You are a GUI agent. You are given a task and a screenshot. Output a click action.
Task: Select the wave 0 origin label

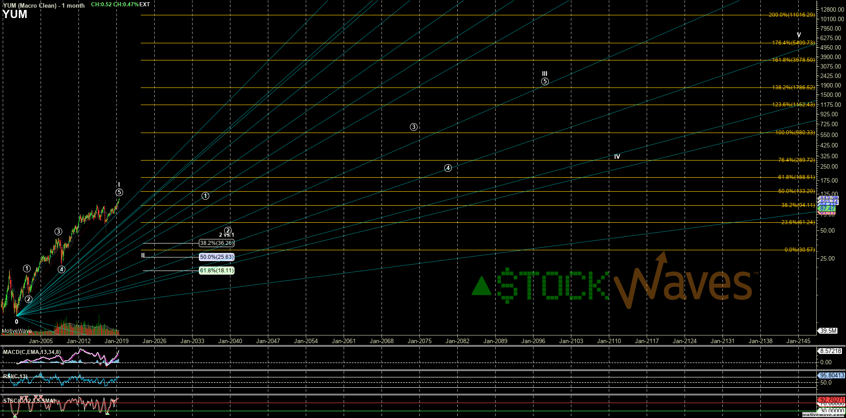[17, 322]
